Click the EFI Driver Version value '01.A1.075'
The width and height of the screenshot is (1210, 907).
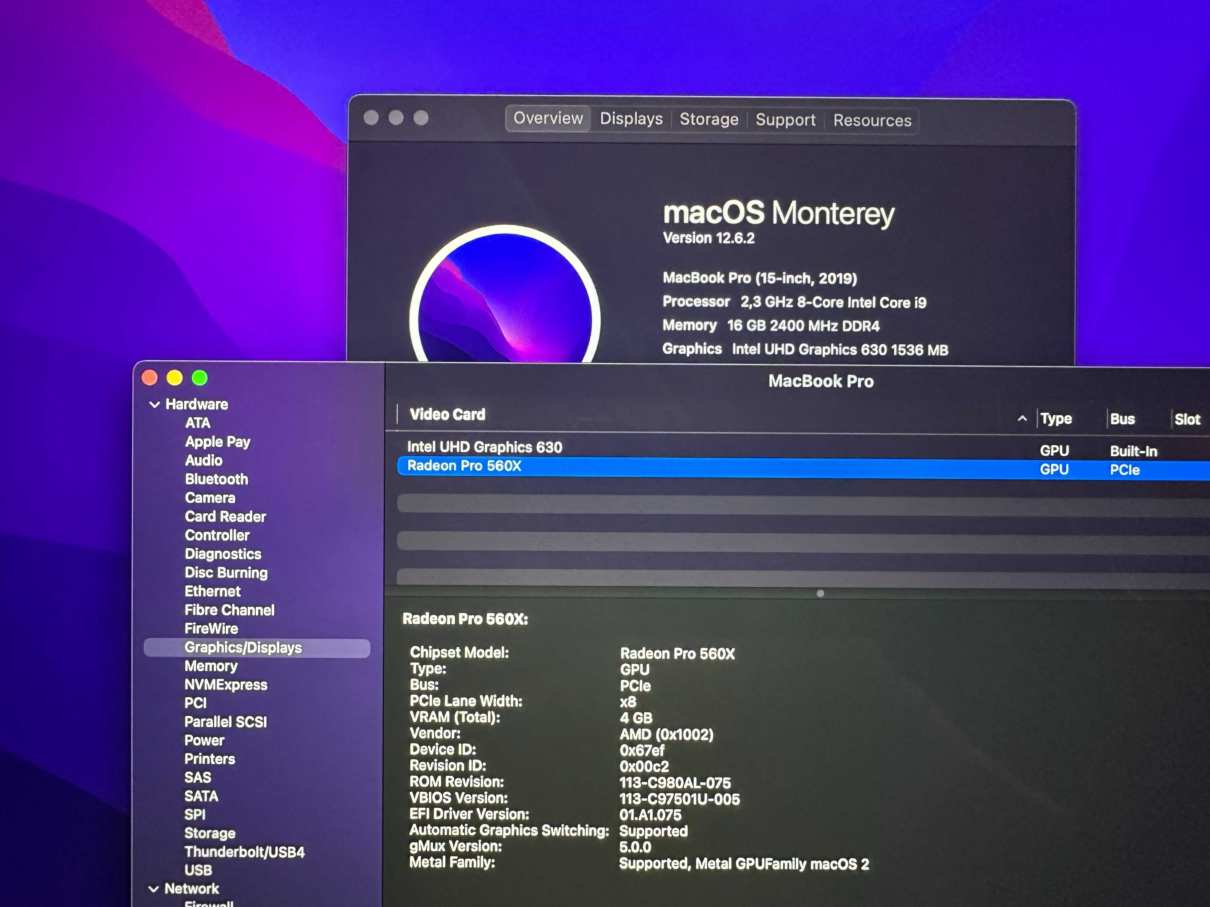click(x=650, y=815)
